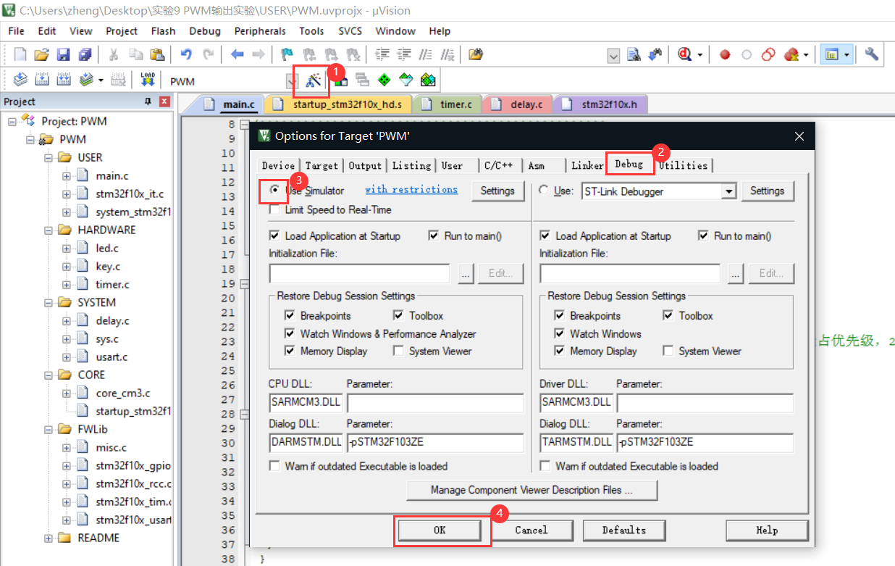Click the Download LOAD icon
The image size is (895, 566).
(148, 80)
